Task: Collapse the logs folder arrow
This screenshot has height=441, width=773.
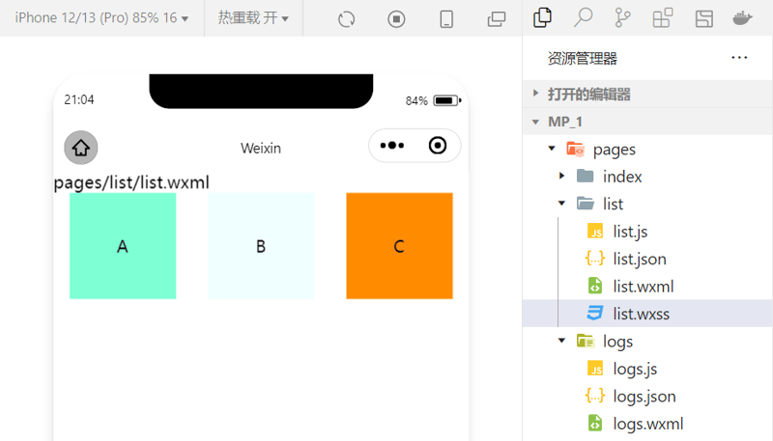Action: tap(561, 341)
